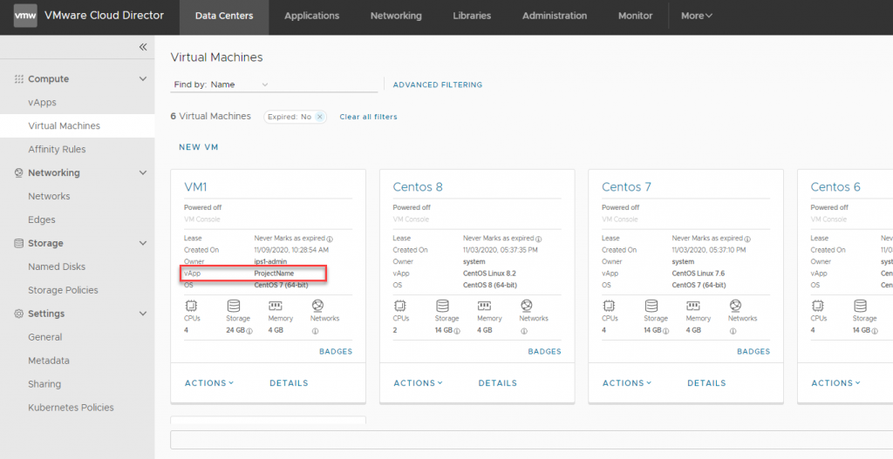
Task: Click the VM1 card title
Action: click(195, 187)
